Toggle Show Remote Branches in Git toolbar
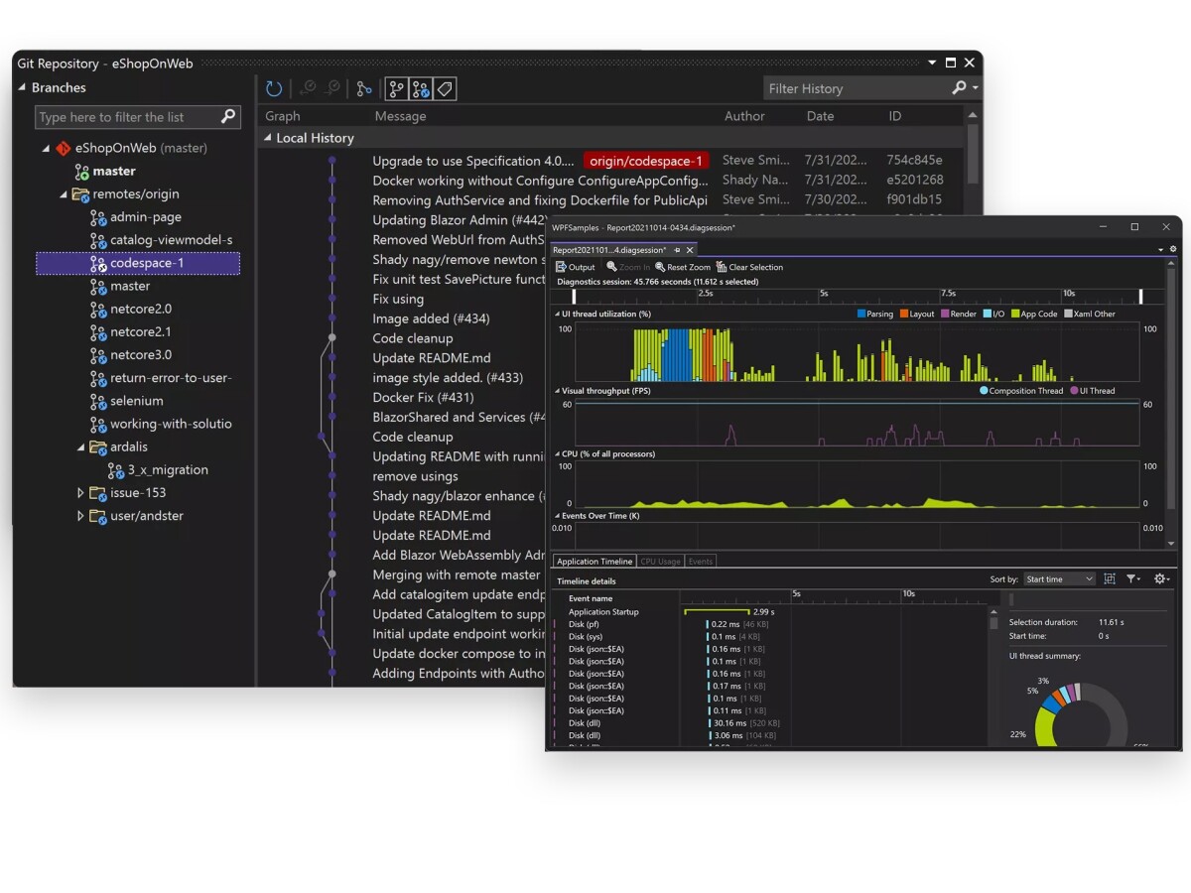 pos(421,88)
